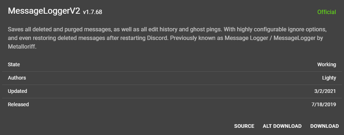Click the Authors row label
This screenshot has width=344, height=135.
click(x=17, y=78)
